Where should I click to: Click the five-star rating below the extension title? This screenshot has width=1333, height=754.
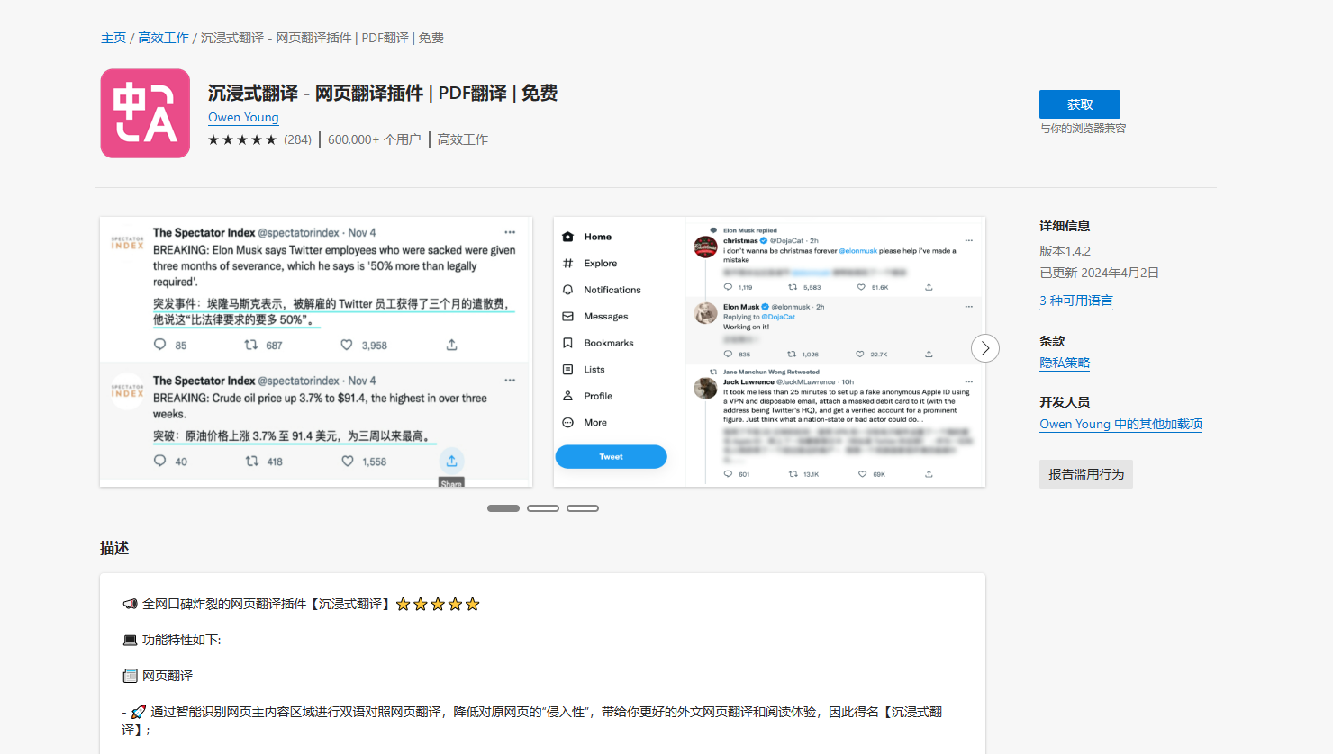242,139
